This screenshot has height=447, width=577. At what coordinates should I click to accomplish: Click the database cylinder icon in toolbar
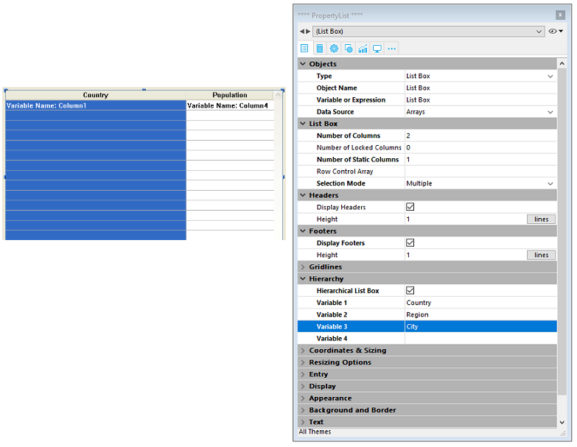click(x=319, y=49)
